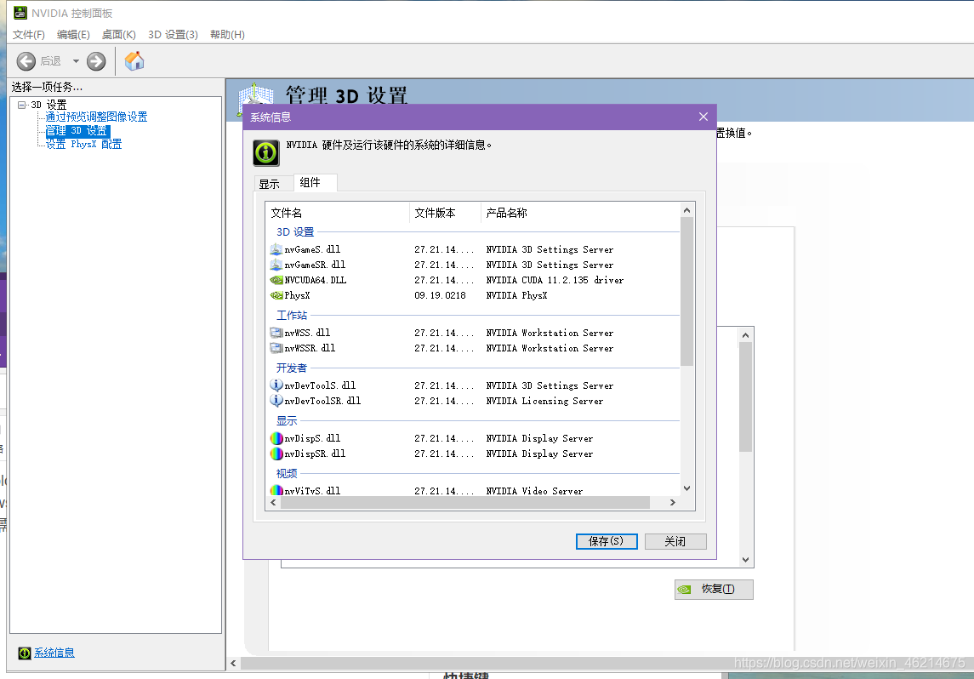The height and width of the screenshot is (679, 974).
Task: Click the 保存(S) button
Action: (606, 541)
